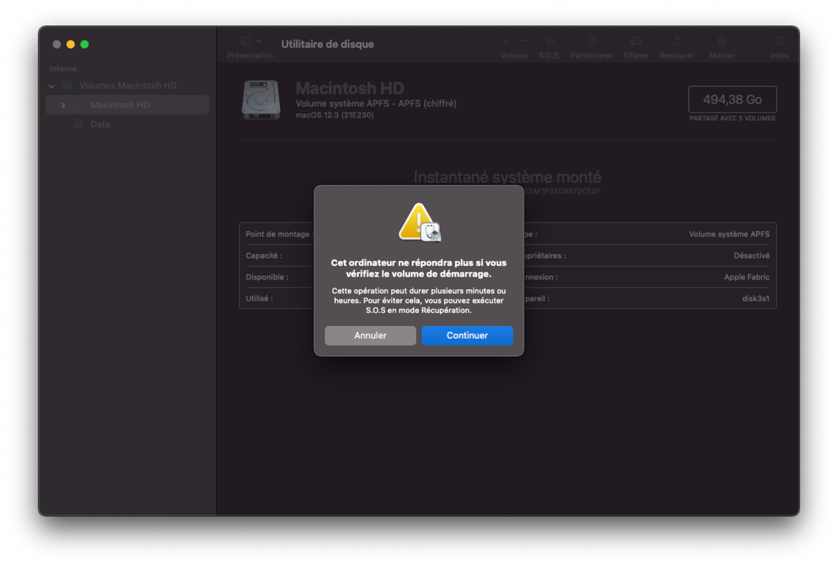Image resolution: width=838 pixels, height=567 pixels.
Task: Click the Restaurer toolbar icon
Action: point(677,41)
